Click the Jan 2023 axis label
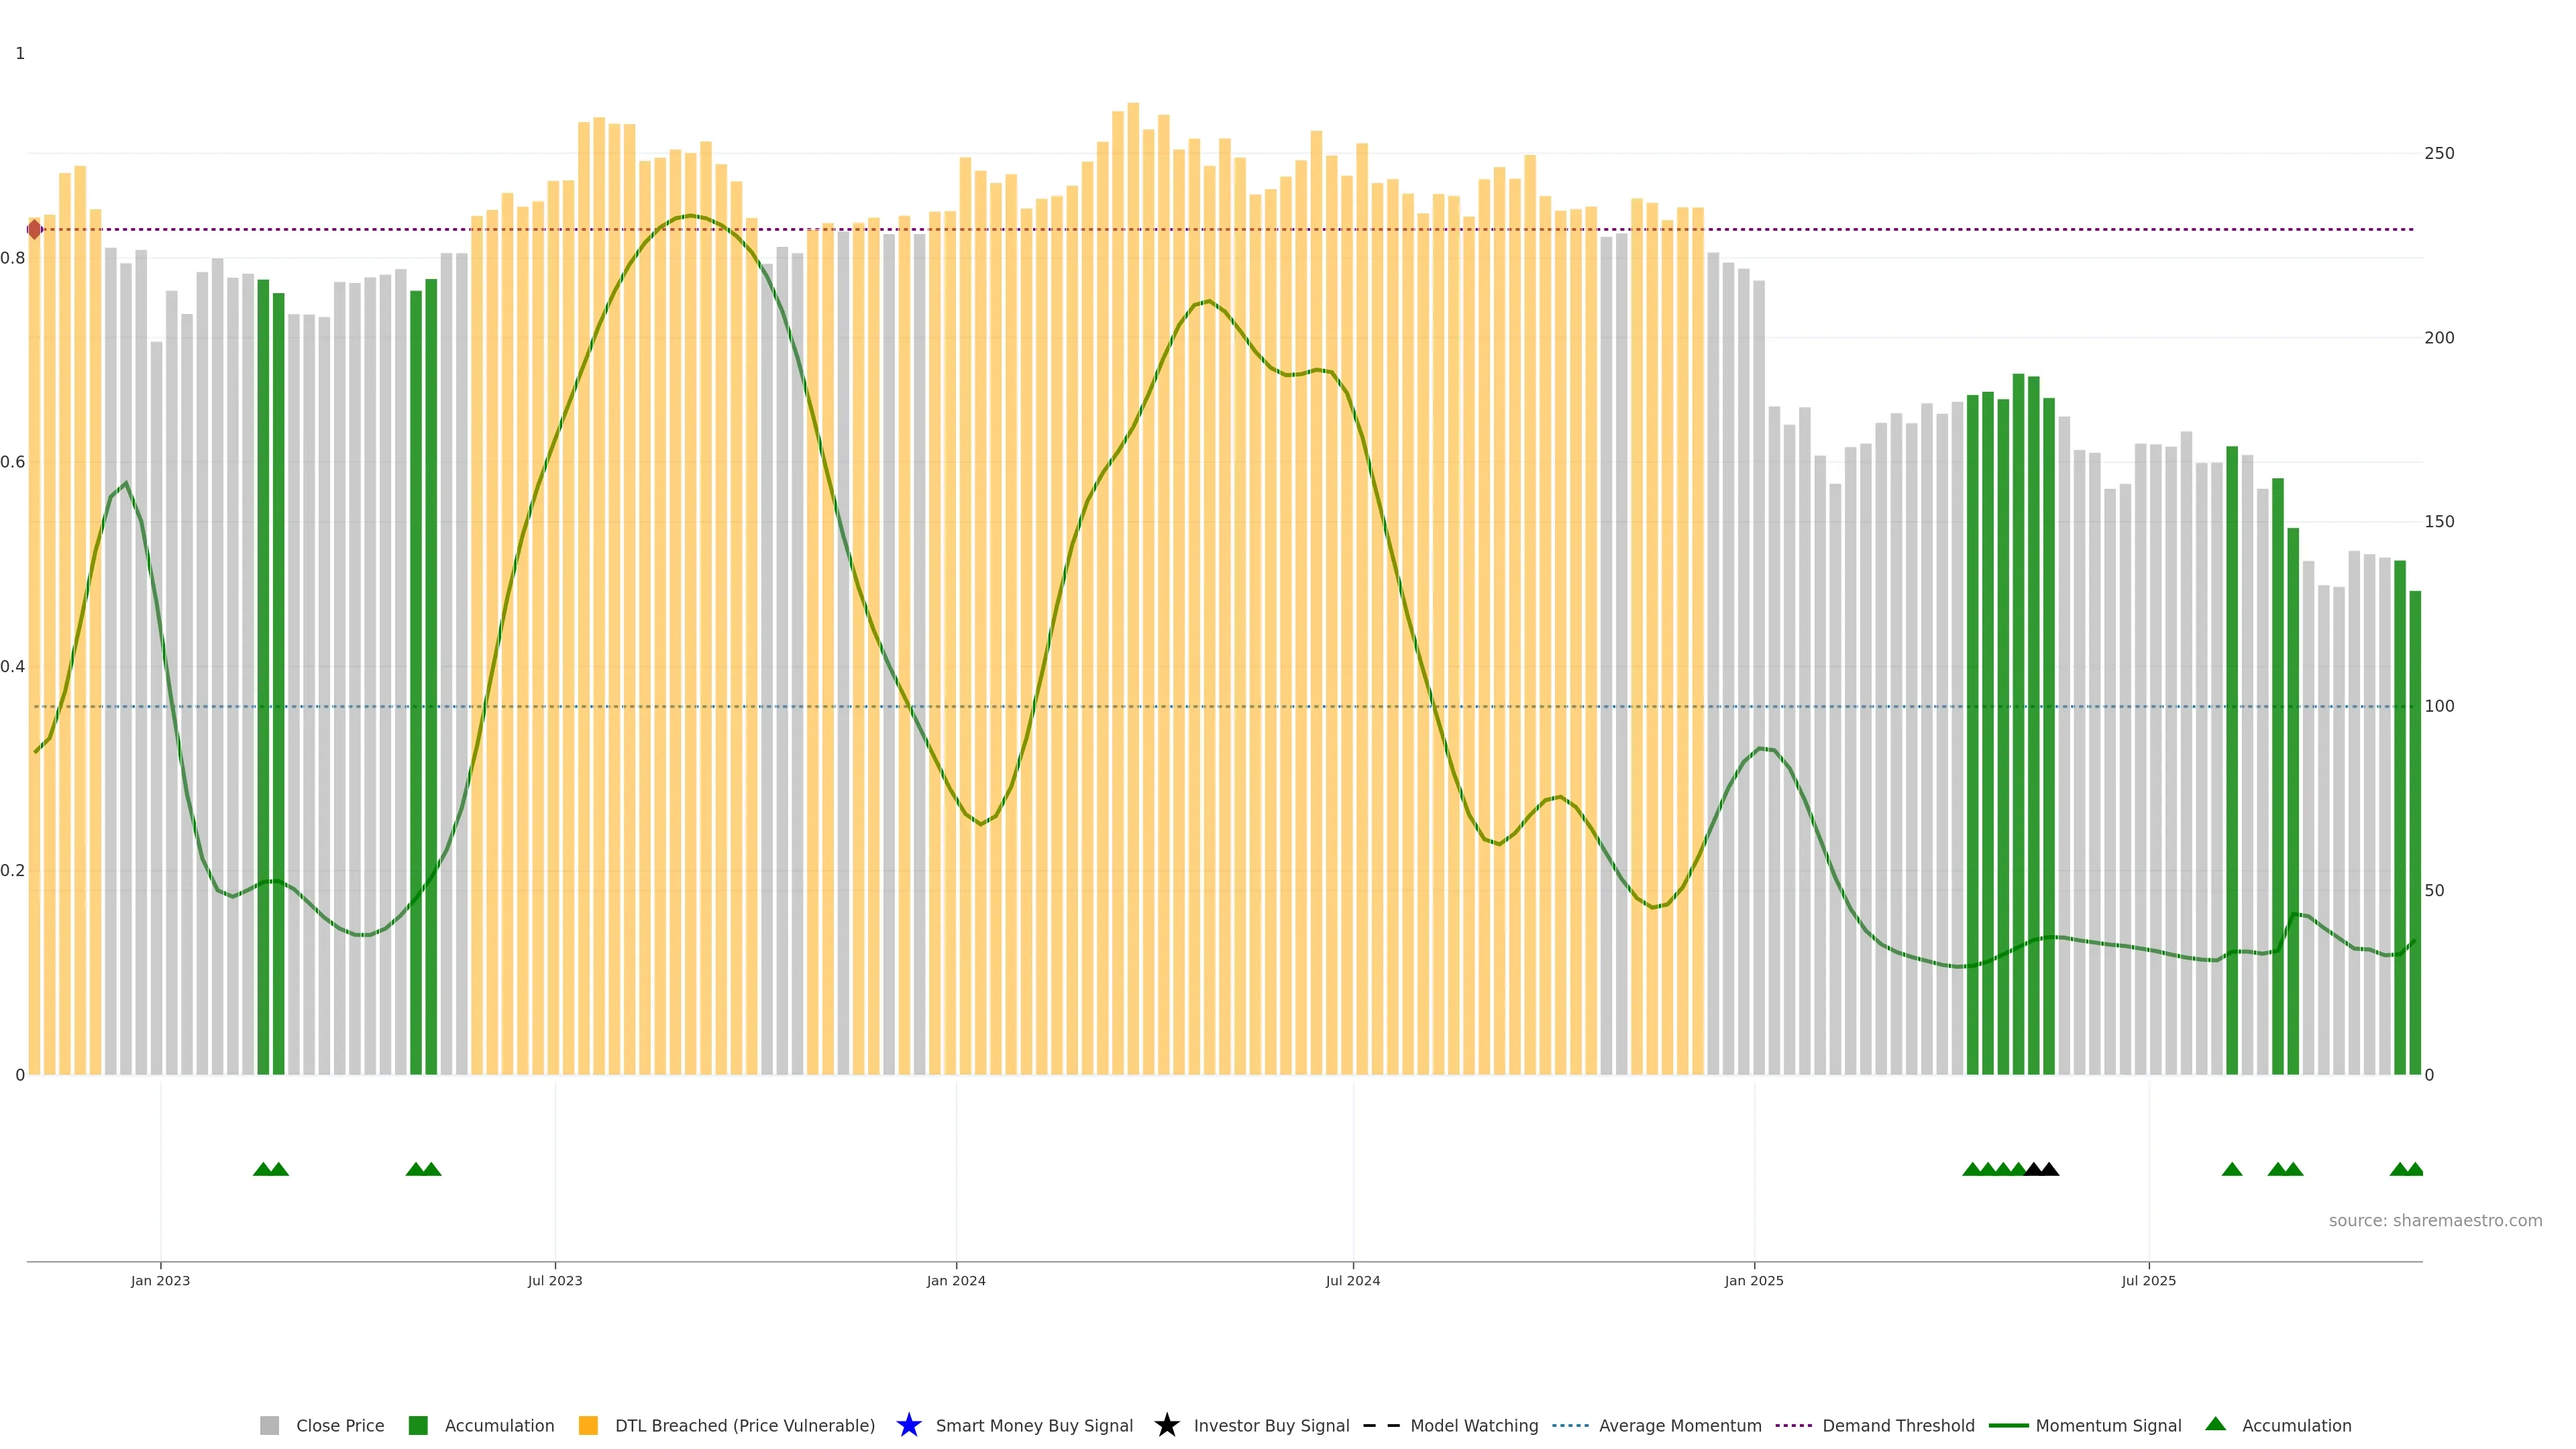Screen dimensions: 2576x1449 pos(160,1280)
